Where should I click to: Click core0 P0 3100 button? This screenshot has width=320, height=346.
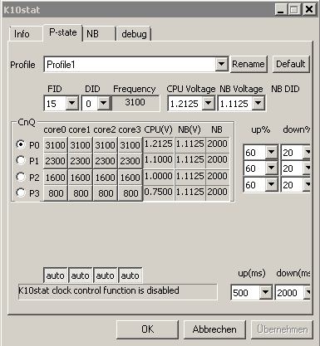pyautogui.click(x=56, y=145)
